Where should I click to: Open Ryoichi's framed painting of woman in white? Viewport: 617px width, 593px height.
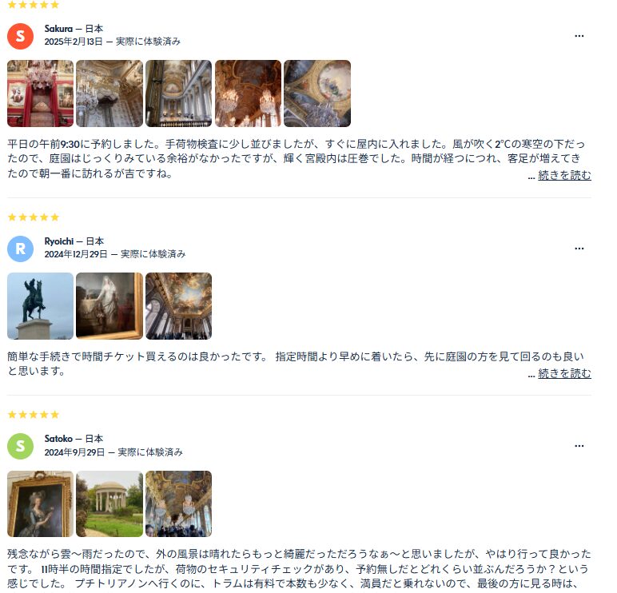tap(109, 306)
